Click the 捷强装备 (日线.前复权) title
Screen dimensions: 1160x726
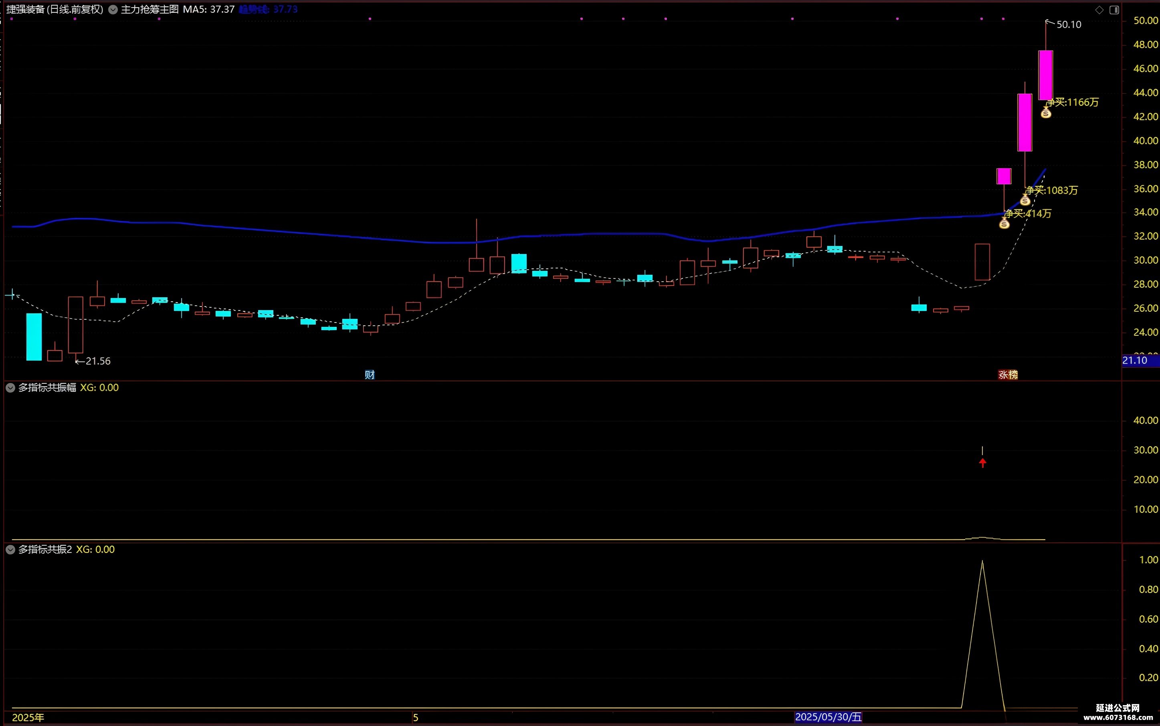click(x=55, y=9)
